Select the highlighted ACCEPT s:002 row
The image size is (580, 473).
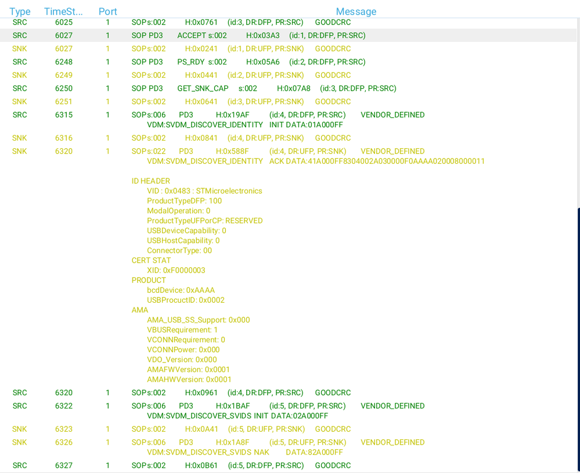click(288, 35)
